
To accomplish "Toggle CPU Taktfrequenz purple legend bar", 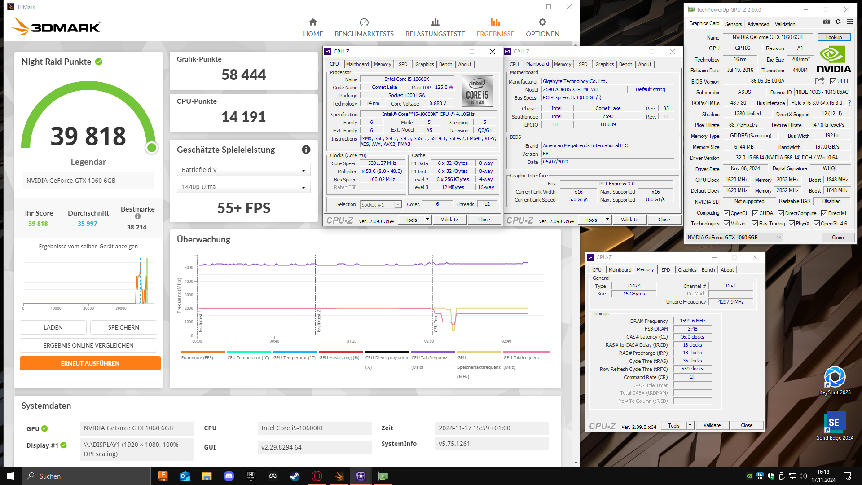I will (x=433, y=352).
